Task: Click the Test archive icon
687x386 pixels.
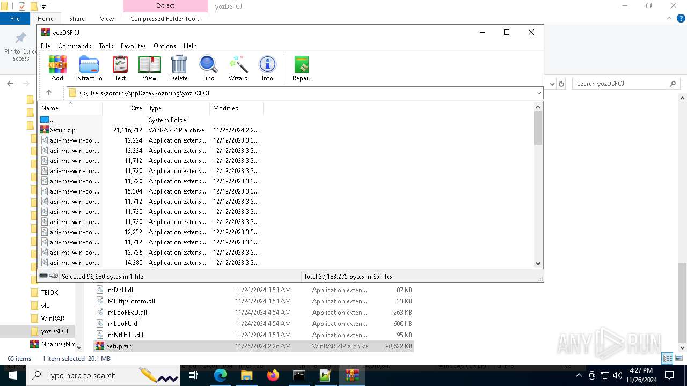Action: [x=120, y=68]
